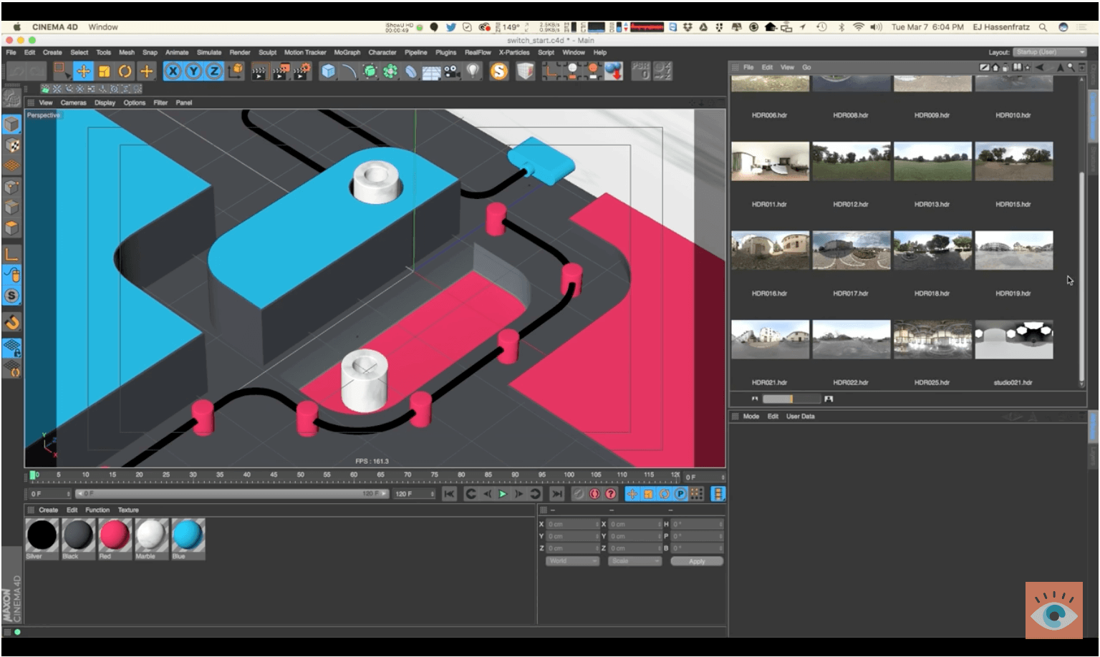Toggle the X axis lock
This screenshot has height=657, width=1100.
[173, 71]
